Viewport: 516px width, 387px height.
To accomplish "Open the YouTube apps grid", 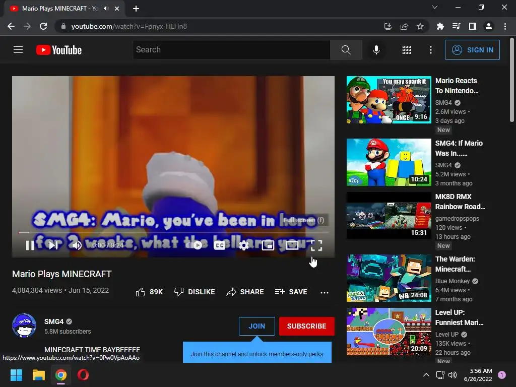I will tap(407, 50).
